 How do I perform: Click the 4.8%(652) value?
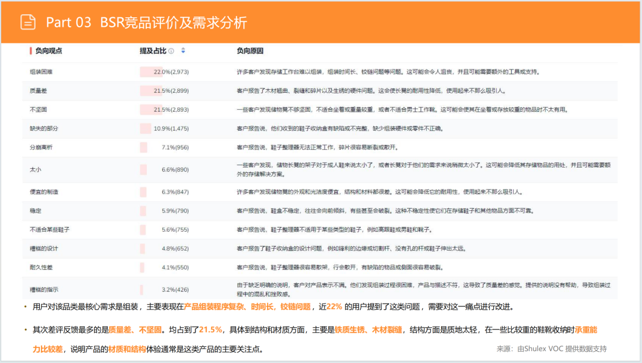point(175,248)
